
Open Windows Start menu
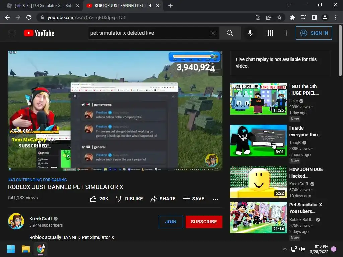click(11, 249)
